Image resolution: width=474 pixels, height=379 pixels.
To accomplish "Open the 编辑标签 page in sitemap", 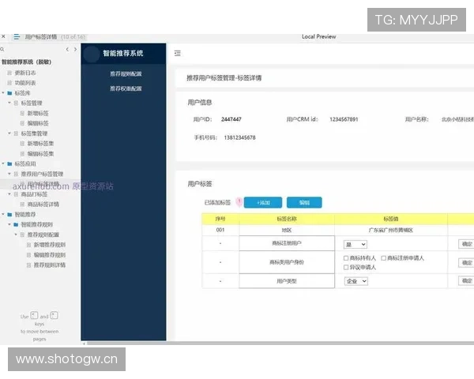I will 38,123.
